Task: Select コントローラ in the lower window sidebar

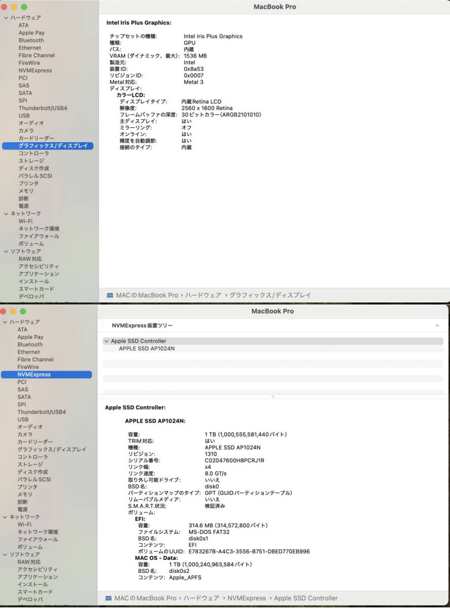Action: [x=32, y=457]
